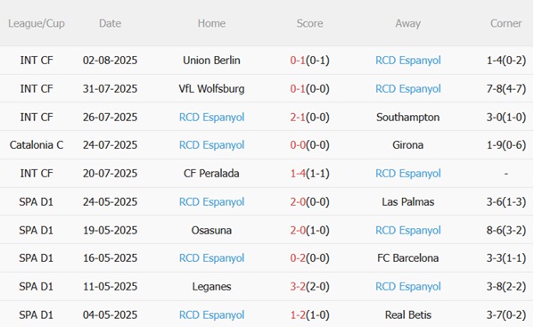Open the 1-4 score for CF Peralada match
This screenshot has width=534, height=327.
coord(309,173)
